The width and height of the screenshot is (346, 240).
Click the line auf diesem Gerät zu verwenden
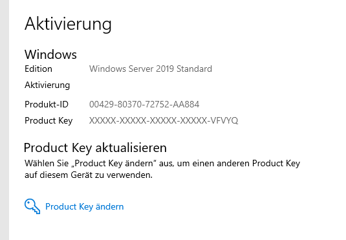pos(89,175)
